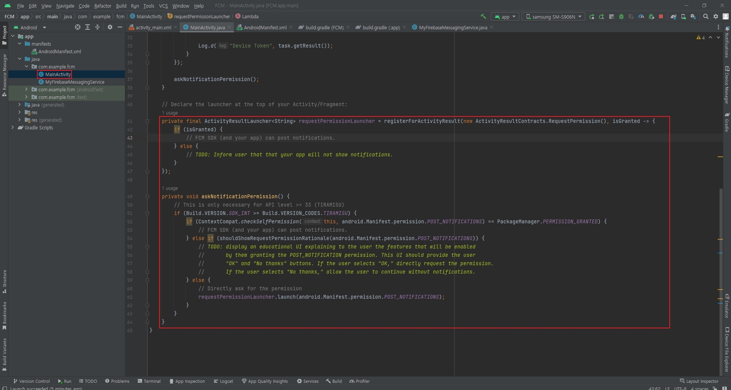Open the App Inspection tool window
The image size is (731, 390).
pos(187,381)
